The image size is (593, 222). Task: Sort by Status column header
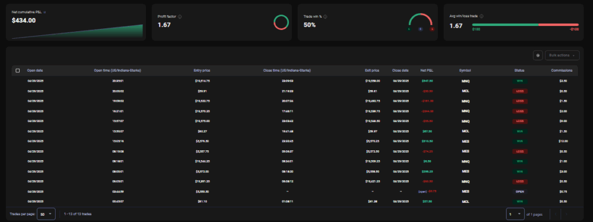coord(519,71)
